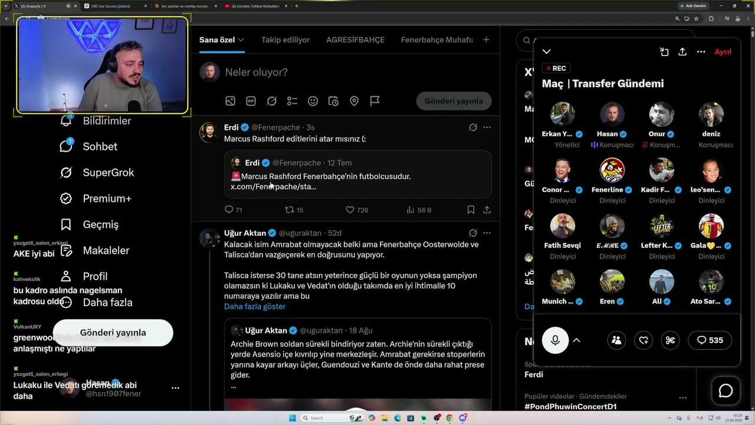Tag a location on the post
The width and height of the screenshot is (755, 425).
(354, 101)
